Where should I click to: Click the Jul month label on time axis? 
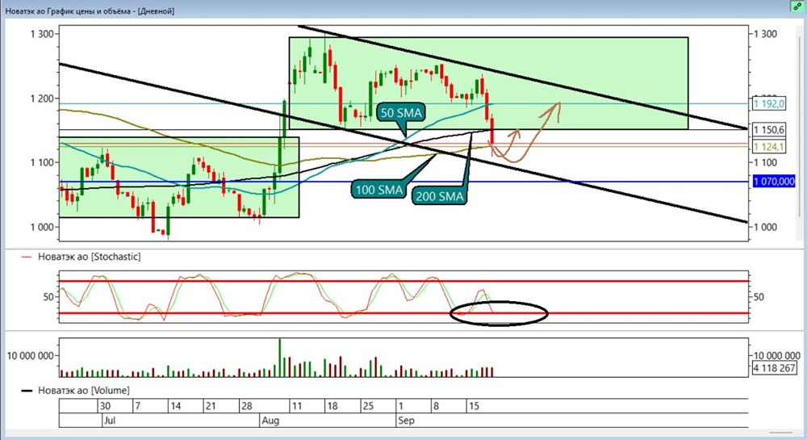coord(110,421)
